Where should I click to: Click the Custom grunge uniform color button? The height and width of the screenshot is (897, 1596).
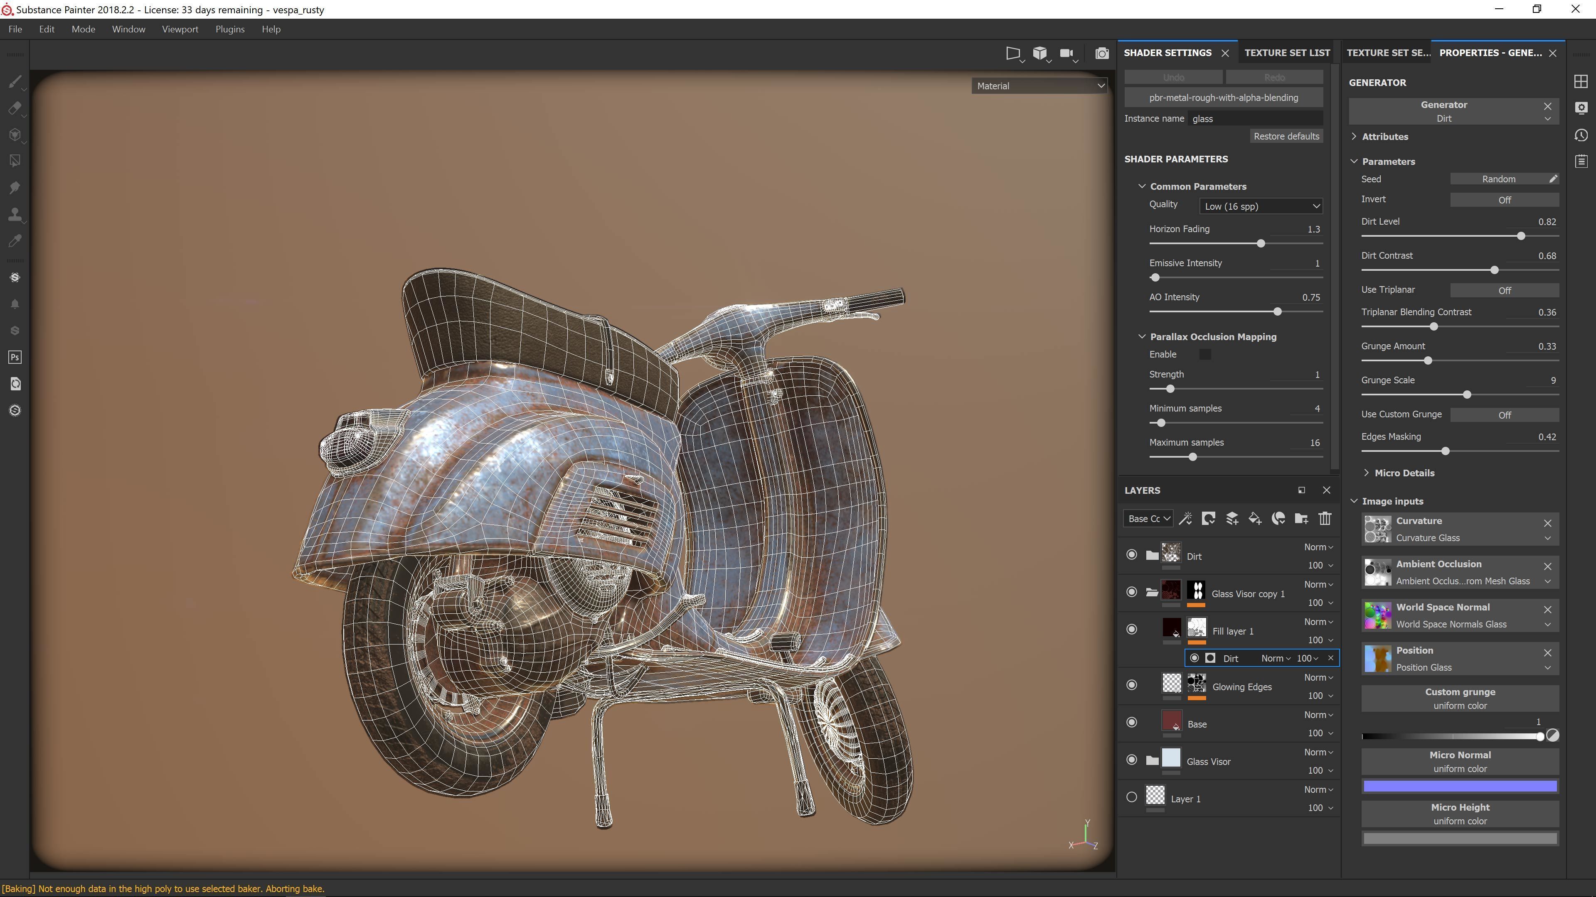[1460, 699]
